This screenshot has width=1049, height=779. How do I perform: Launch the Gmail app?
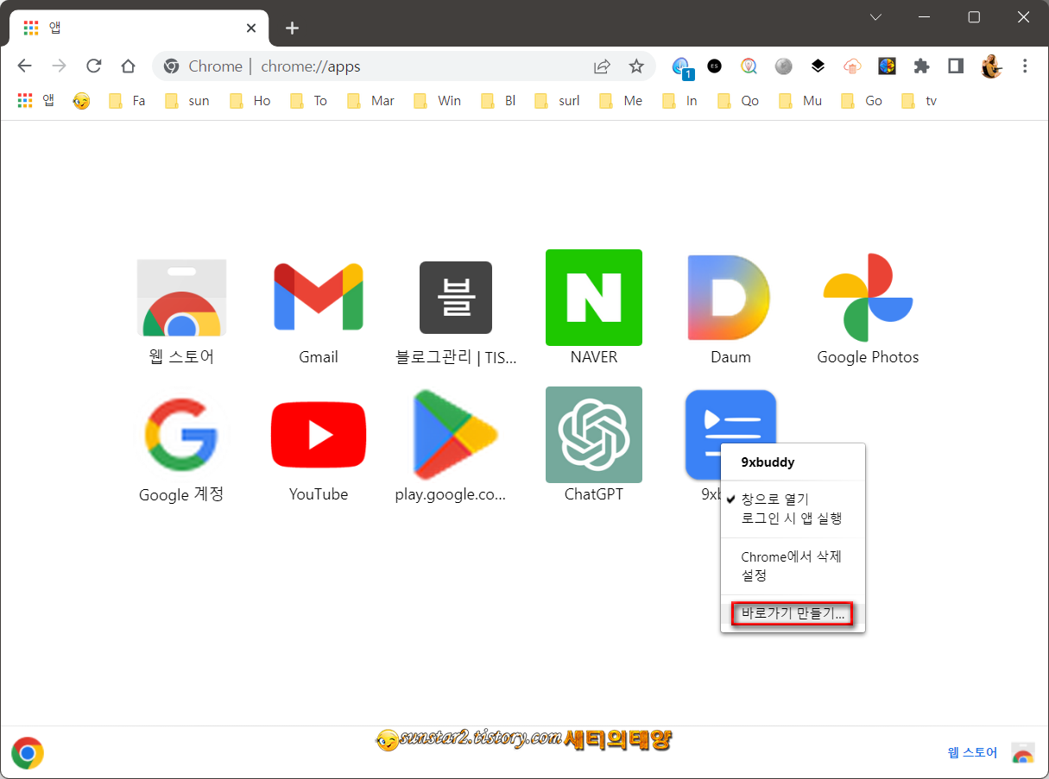[x=319, y=298]
